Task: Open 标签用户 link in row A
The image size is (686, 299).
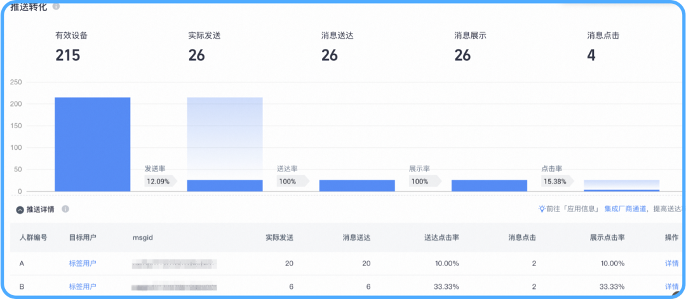Action: 83,263
